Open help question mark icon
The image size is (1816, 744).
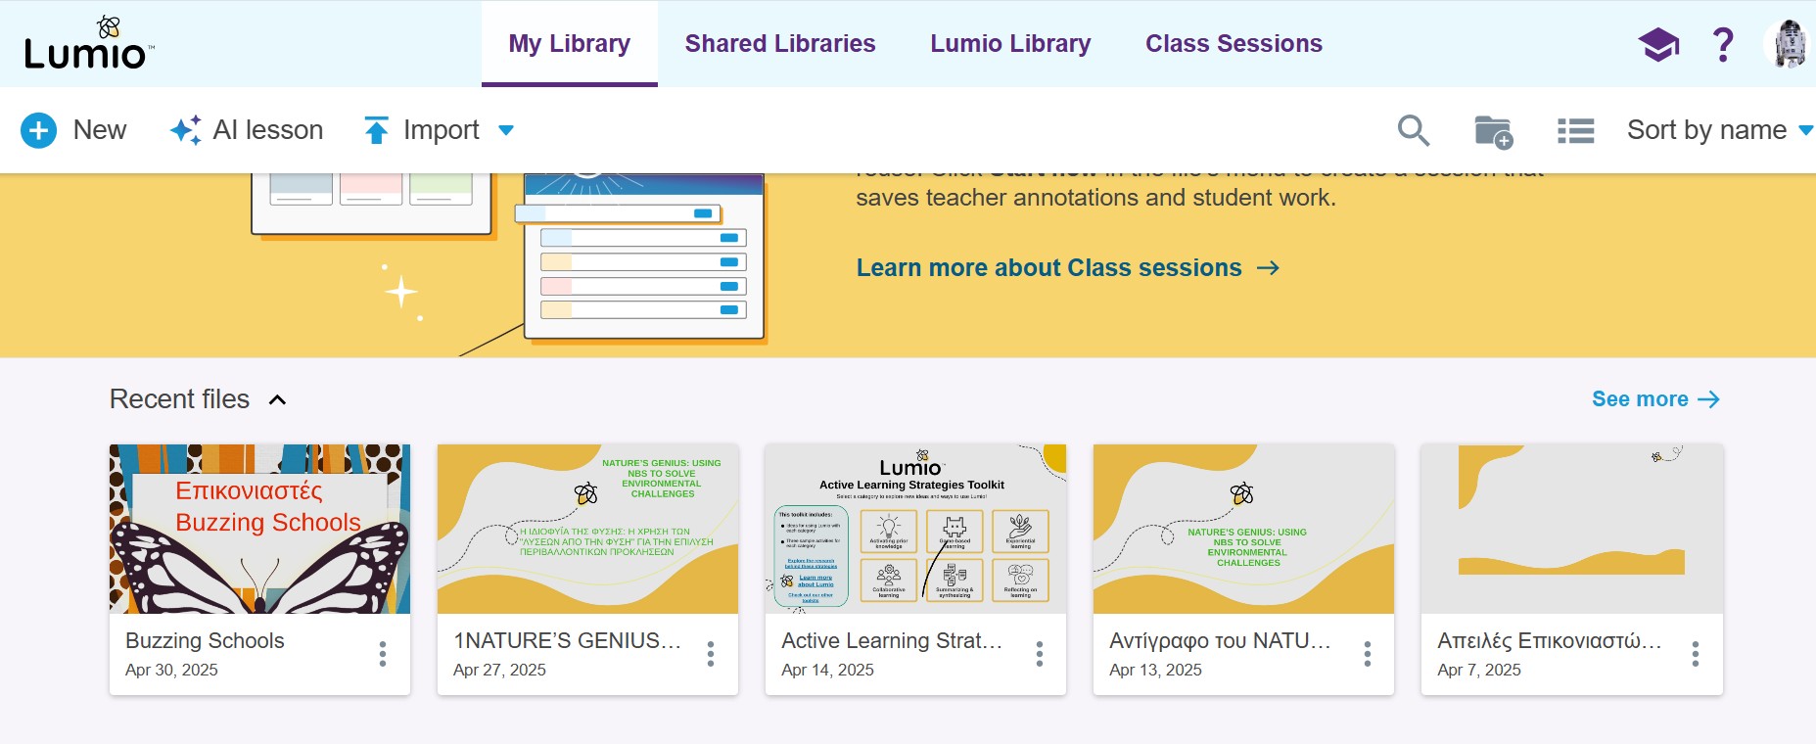point(1723,44)
